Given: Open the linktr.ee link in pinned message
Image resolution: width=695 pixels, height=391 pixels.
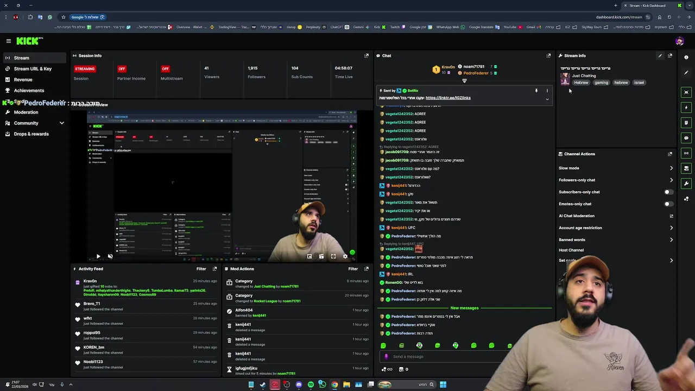Looking at the screenshot, I should tap(448, 98).
